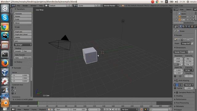Enable the Z constraint axis checkbox
Viewport: 197px width, 111px height.
(13, 93)
